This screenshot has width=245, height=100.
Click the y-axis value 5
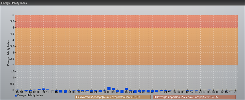(x=13, y=27)
